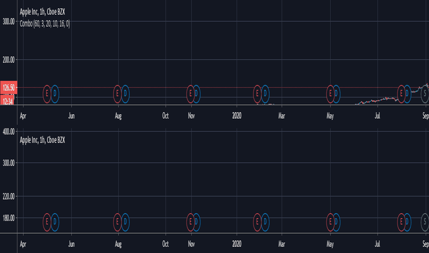
Task: Click the Oct label on top chart time axis
Action: pyautogui.click(x=166, y=116)
